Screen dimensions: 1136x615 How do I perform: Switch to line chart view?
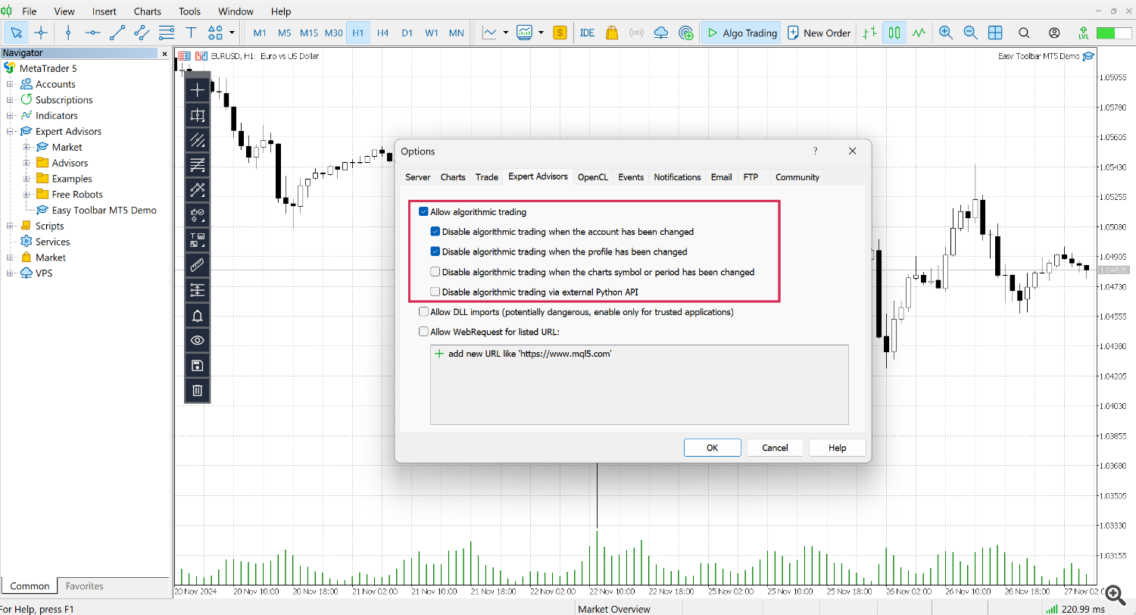tap(919, 33)
